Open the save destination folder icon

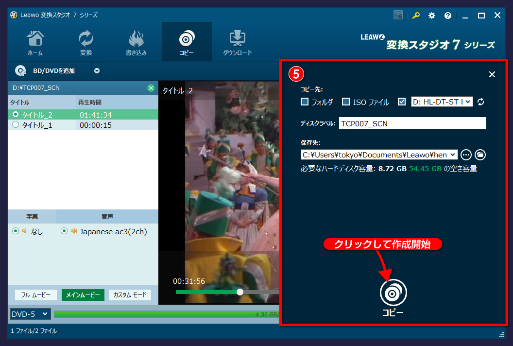pyautogui.click(x=480, y=155)
